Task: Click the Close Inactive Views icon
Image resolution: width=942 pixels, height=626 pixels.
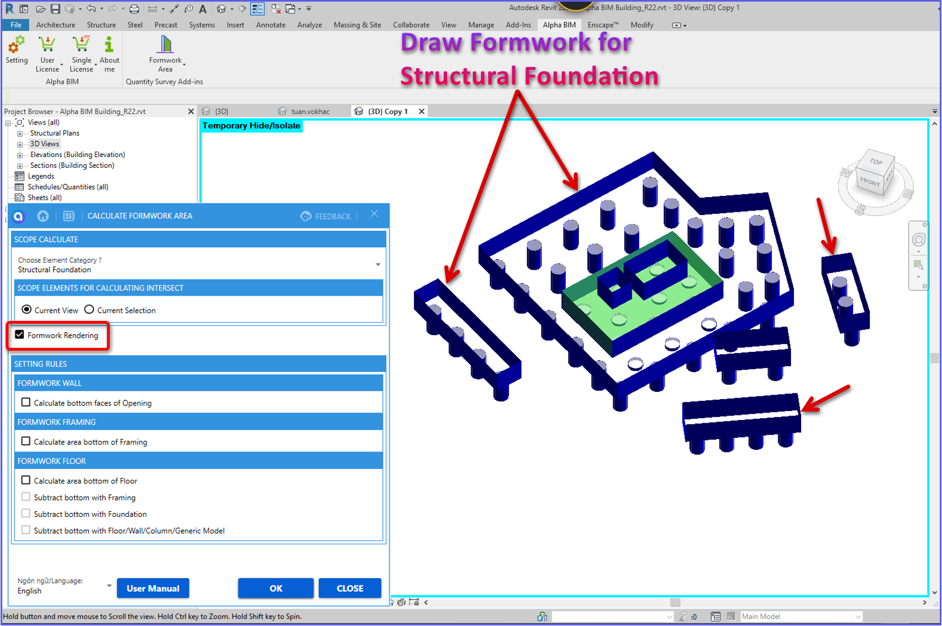Action: point(276,8)
